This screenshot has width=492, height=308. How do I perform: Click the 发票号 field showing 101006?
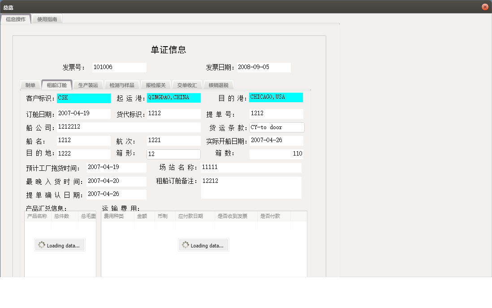click(119, 67)
